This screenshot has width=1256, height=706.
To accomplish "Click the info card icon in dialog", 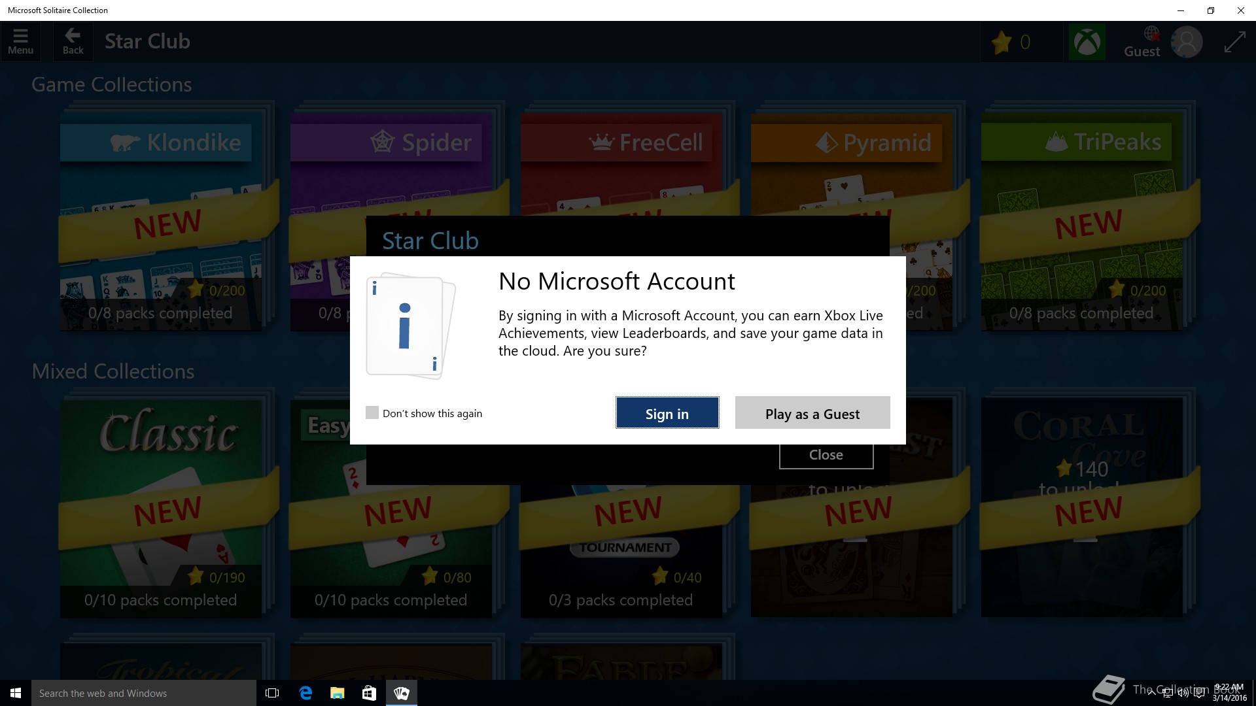I will [411, 326].
